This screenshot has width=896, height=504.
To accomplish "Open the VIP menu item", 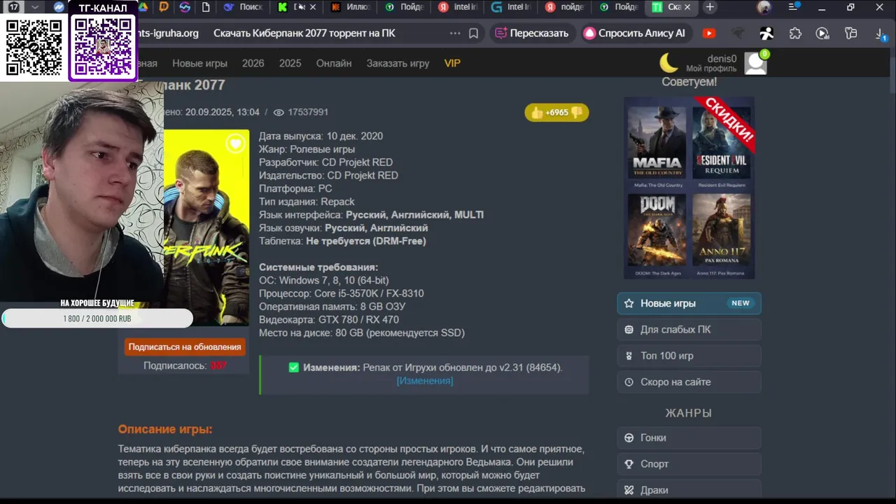I will (452, 63).
